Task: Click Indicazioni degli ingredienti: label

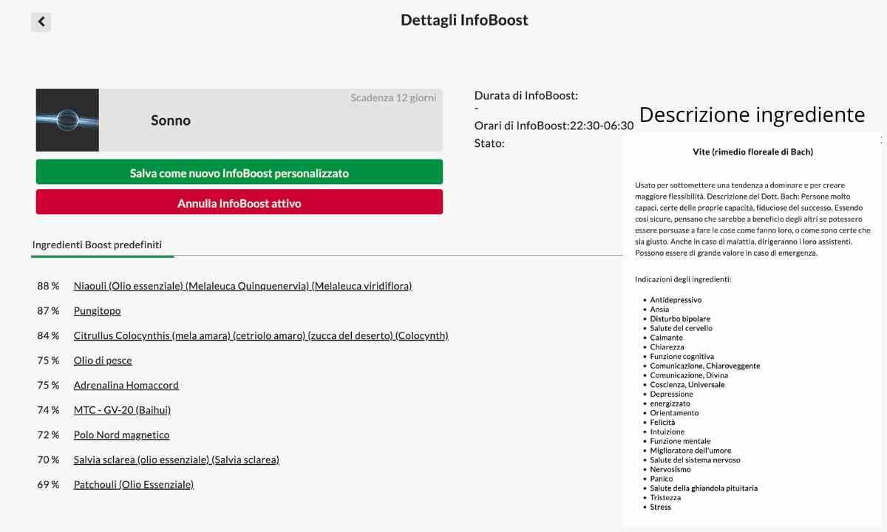Action: 683,279
